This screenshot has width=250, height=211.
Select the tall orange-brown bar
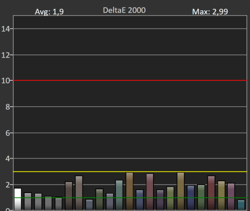point(129,191)
